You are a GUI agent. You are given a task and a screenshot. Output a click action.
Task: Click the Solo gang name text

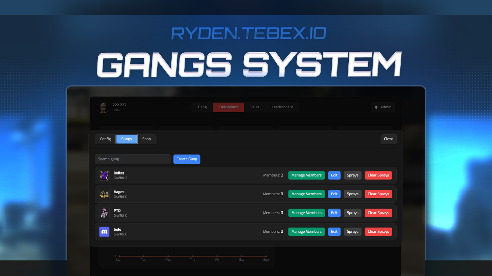(x=118, y=229)
